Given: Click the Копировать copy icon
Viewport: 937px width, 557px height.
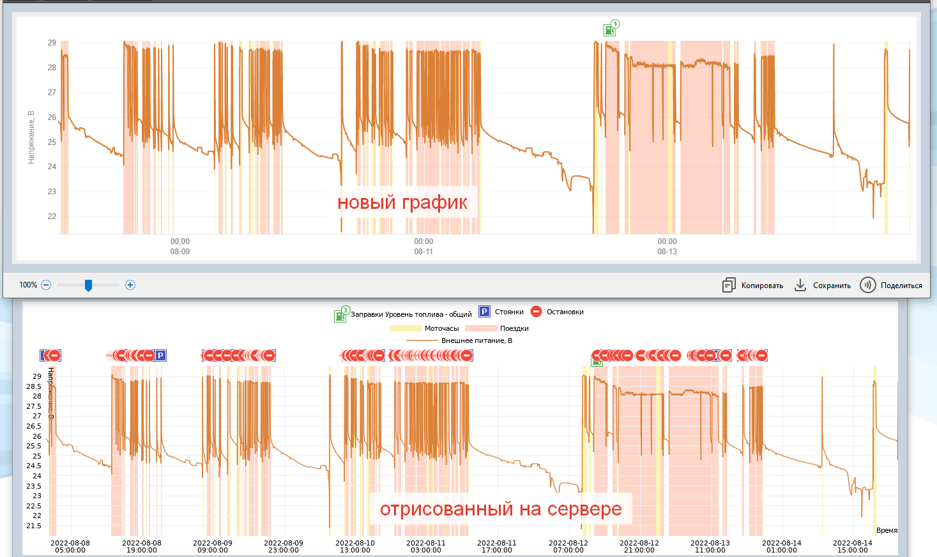Looking at the screenshot, I should click(x=729, y=286).
